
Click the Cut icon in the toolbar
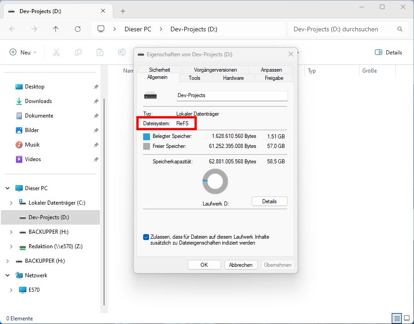pyautogui.click(x=56, y=52)
